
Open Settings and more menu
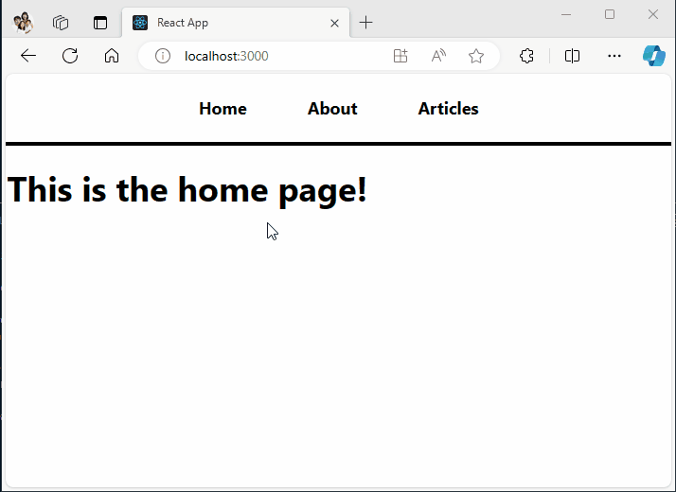614,56
